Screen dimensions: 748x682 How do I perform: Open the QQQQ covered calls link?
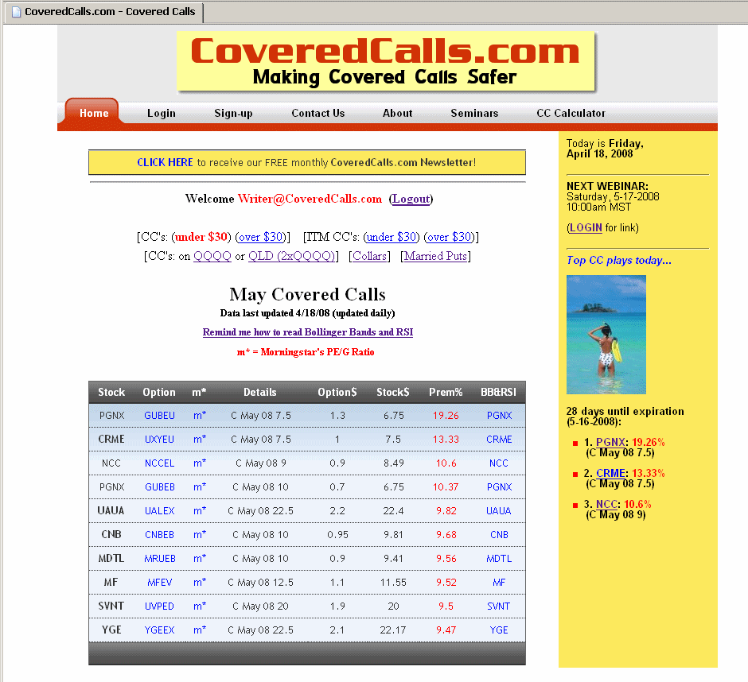212,256
